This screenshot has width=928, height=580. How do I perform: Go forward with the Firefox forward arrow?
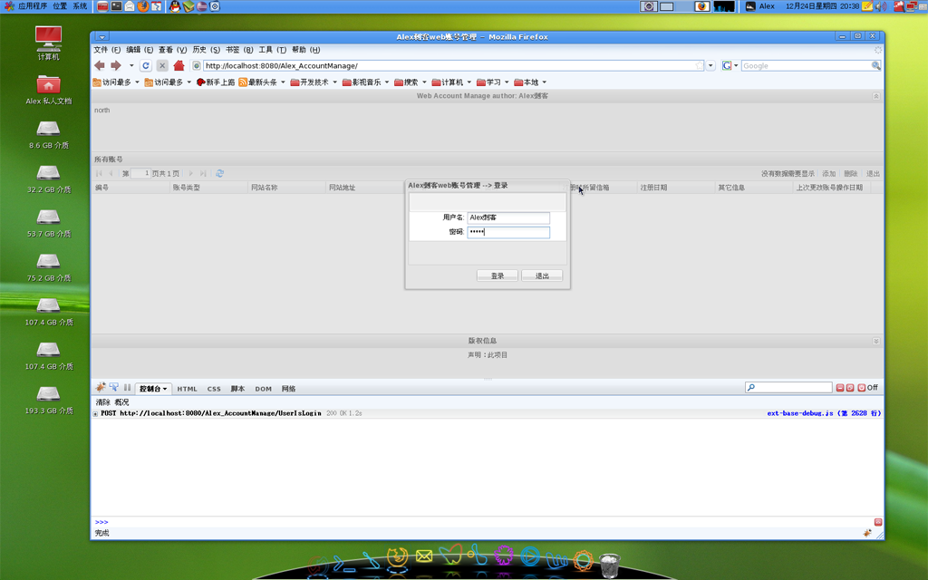[x=116, y=65]
